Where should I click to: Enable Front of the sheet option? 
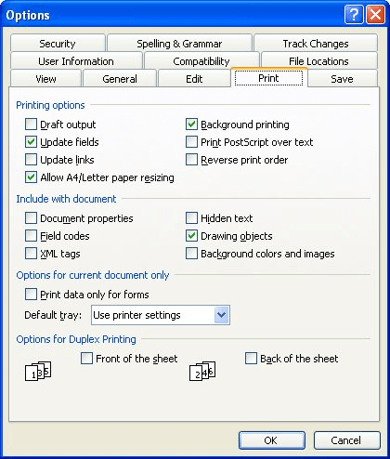click(86, 359)
